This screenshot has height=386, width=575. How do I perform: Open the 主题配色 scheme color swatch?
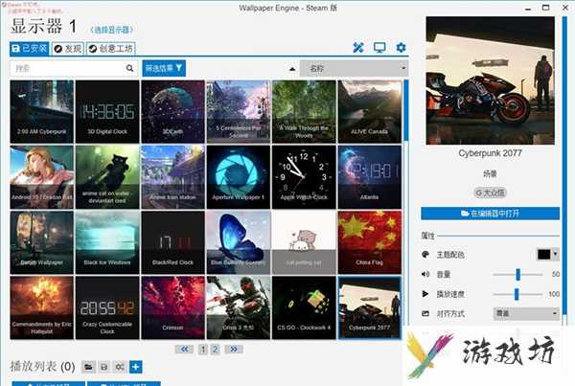point(544,255)
